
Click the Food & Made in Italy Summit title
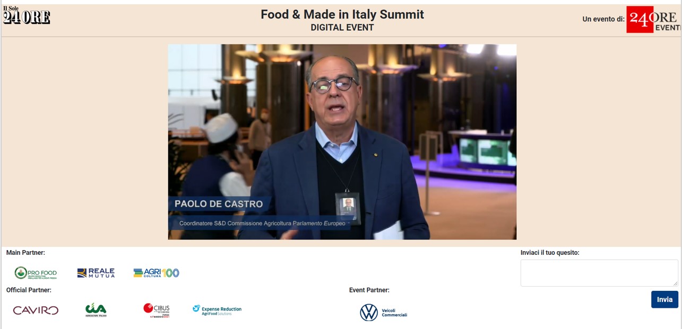pyautogui.click(x=342, y=14)
